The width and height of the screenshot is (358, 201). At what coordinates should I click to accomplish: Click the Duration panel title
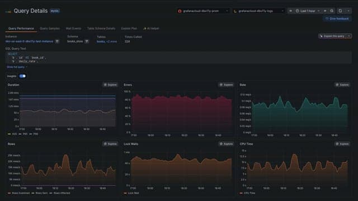tap(13, 85)
